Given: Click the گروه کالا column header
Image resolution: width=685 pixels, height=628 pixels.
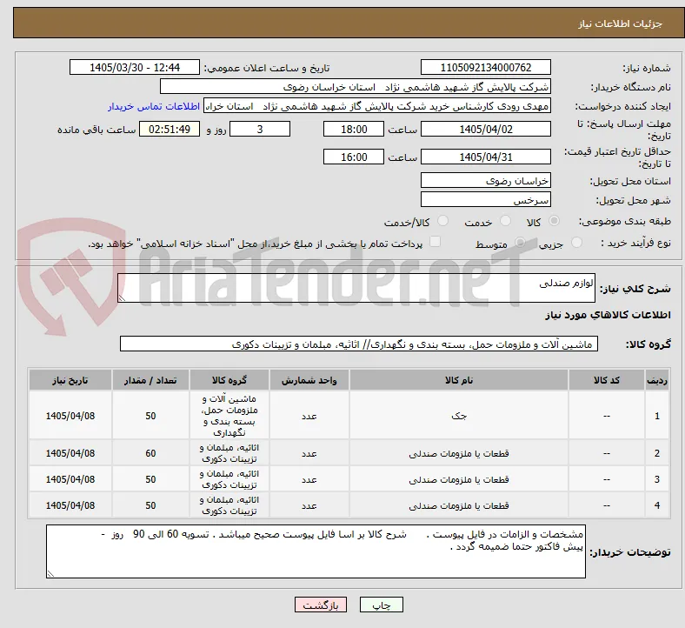Looking at the screenshot, I should click(229, 380).
